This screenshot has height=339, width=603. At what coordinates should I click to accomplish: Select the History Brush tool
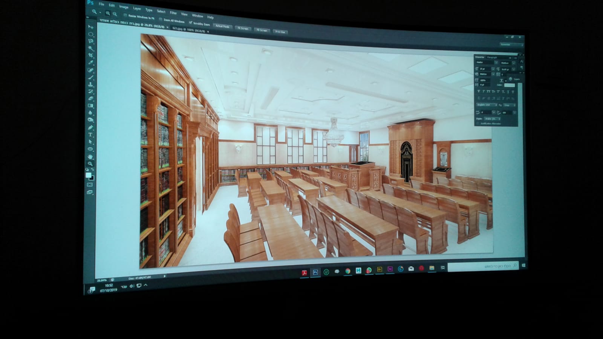90,92
